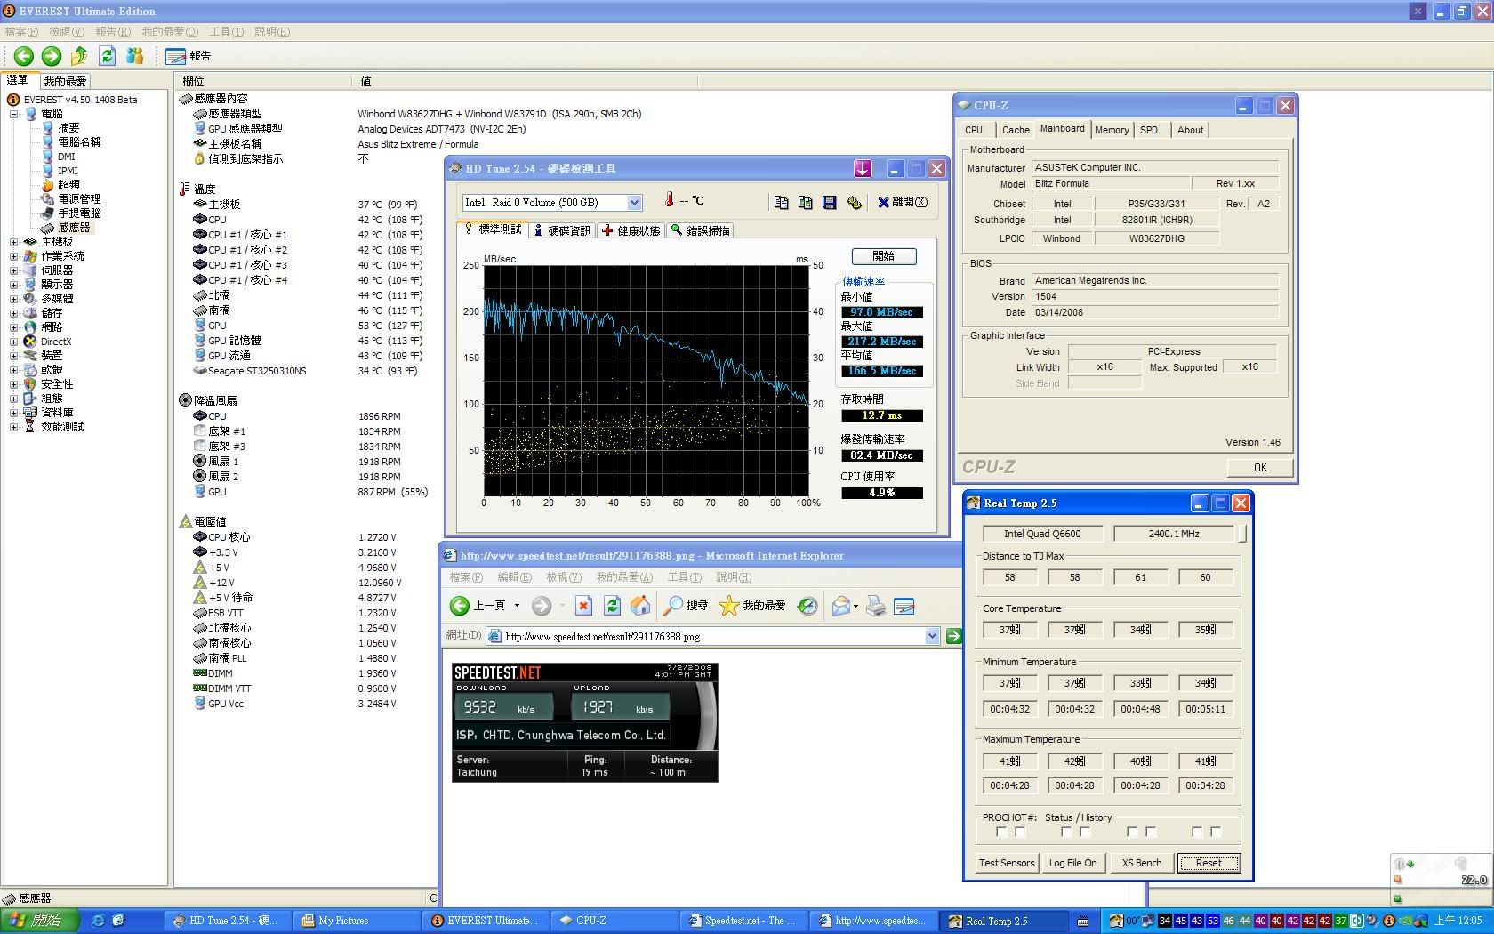Stop page loading in IE

[x=583, y=606]
